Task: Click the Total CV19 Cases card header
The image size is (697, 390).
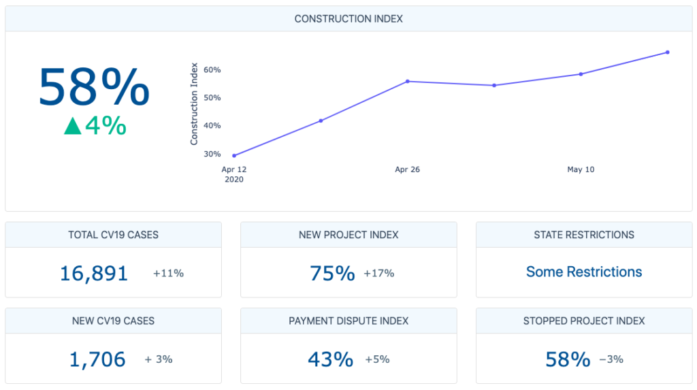Action: coord(113,235)
